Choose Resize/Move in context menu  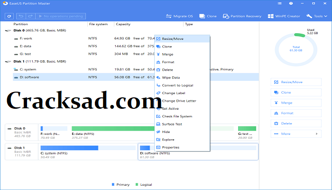tap(182, 39)
